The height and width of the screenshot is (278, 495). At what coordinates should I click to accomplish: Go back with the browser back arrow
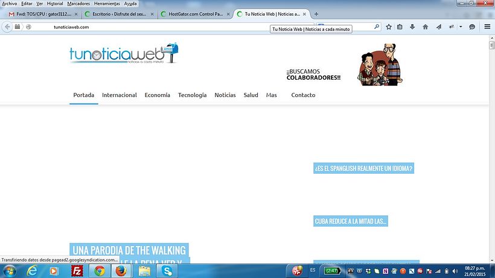coord(7,27)
